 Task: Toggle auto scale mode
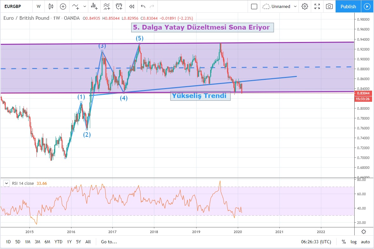coord(365,242)
